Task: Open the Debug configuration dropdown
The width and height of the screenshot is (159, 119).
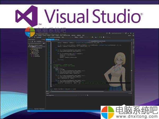Action: [77, 37]
